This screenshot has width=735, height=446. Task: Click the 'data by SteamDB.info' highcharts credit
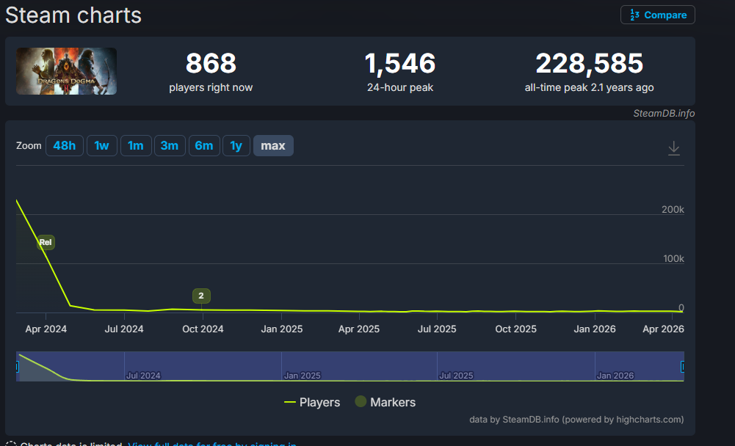pos(576,420)
